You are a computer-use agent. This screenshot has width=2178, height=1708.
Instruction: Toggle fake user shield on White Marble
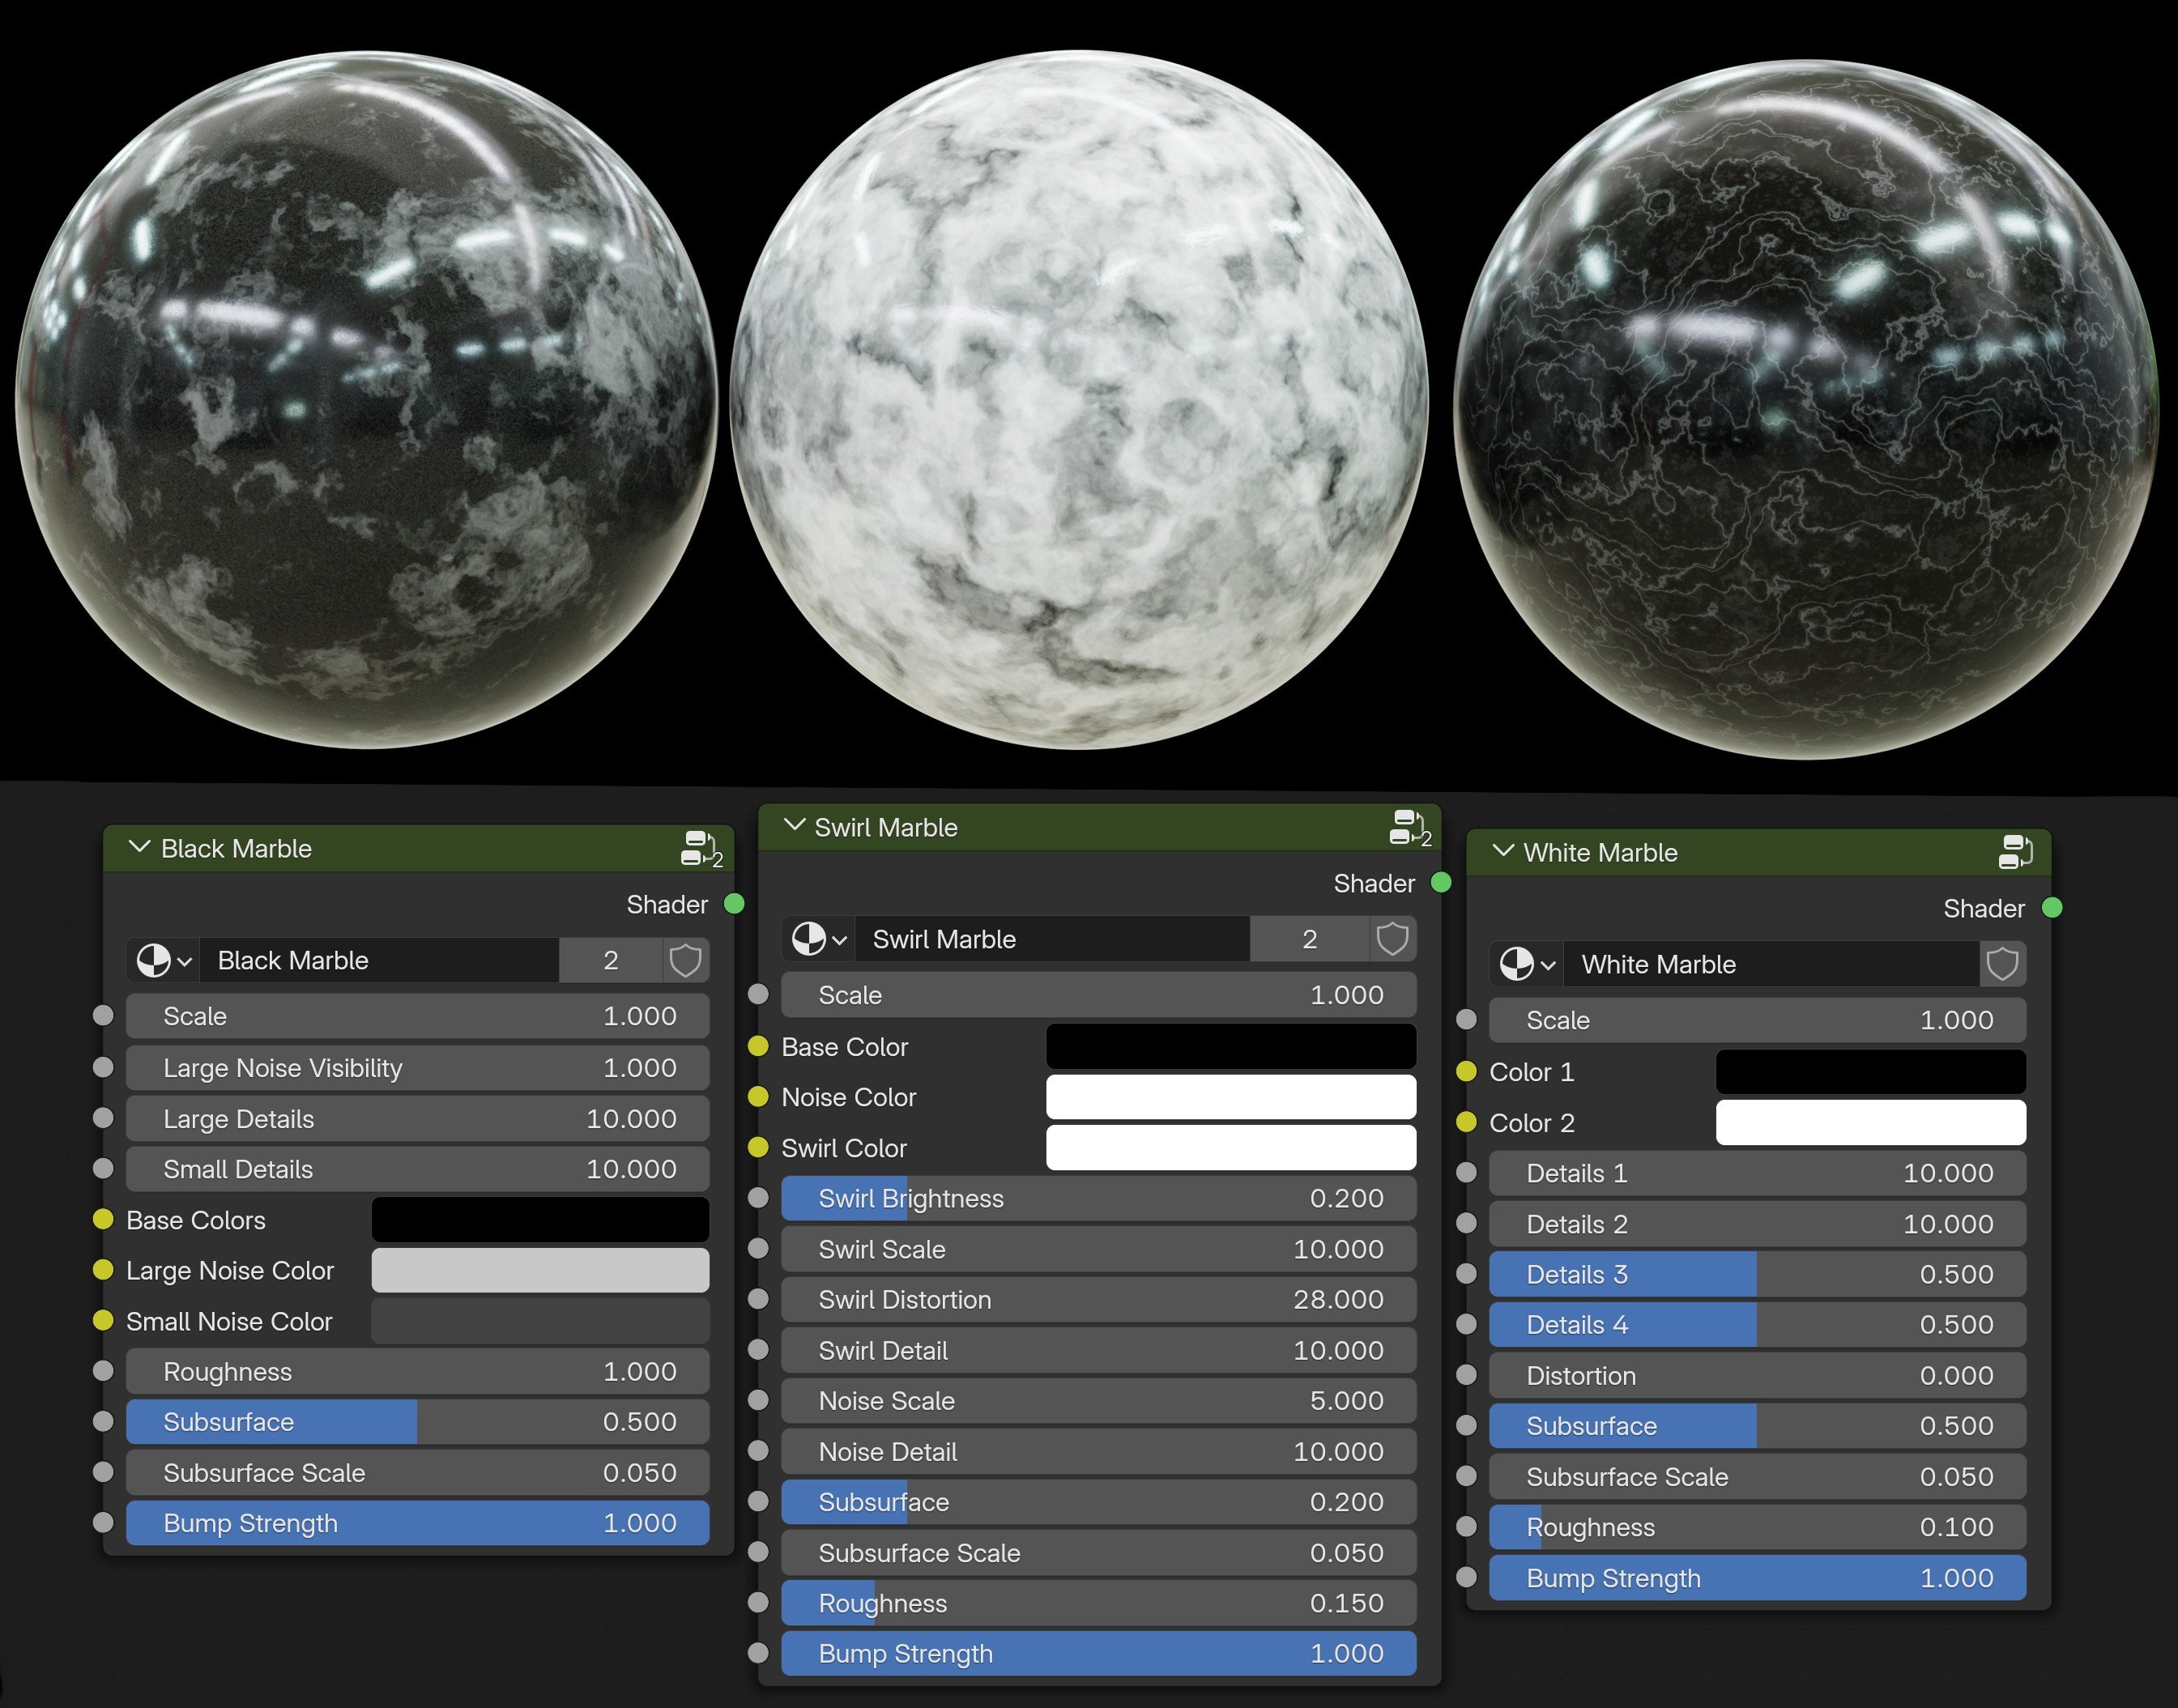click(x=2002, y=964)
